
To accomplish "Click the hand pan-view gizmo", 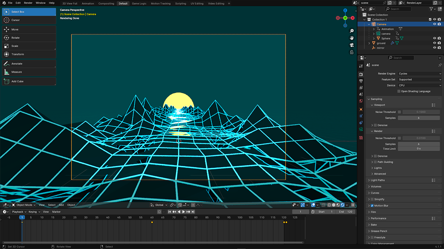I will tap(352, 38).
